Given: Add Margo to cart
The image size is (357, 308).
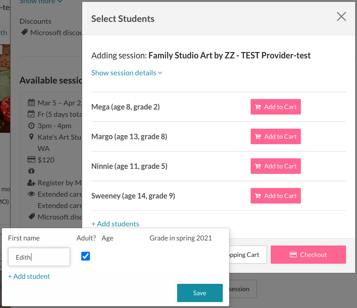Looking at the screenshot, I should point(275,136).
